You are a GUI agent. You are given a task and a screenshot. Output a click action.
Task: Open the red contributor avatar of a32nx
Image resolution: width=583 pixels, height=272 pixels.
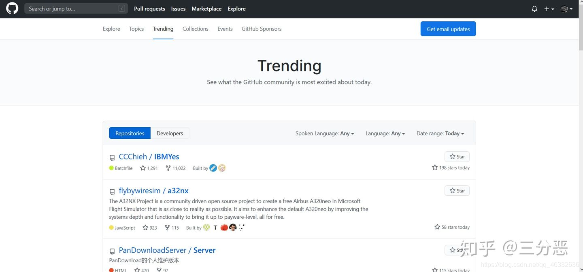point(224,228)
